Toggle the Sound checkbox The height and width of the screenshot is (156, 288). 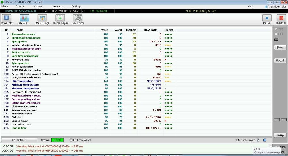tap(276, 147)
